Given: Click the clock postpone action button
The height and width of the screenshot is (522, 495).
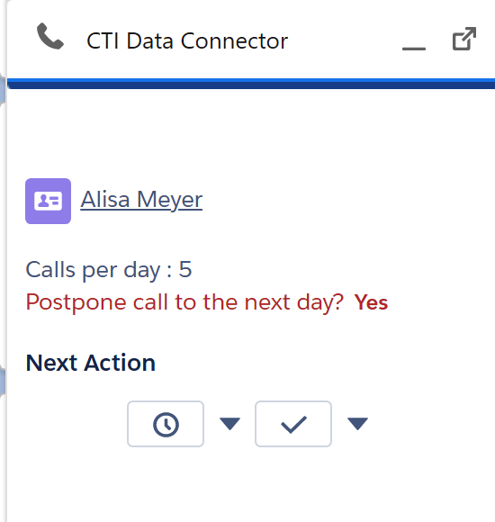Looking at the screenshot, I should point(166,424).
